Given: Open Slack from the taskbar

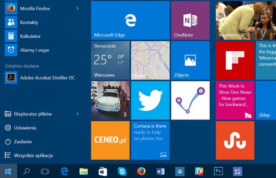Looking at the screenshot, I should pos(199,171).
